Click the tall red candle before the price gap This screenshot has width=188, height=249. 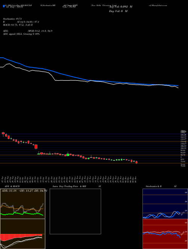(x=36, y=147)
